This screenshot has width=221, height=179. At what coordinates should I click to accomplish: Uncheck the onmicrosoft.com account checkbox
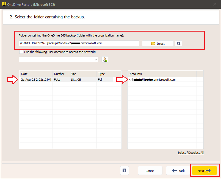[131, 80]
